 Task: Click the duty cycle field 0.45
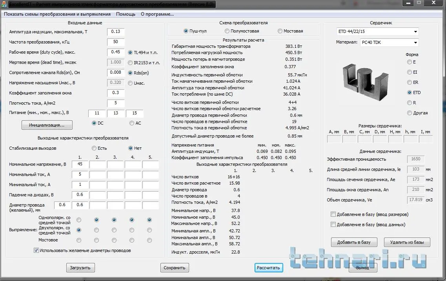116,52
